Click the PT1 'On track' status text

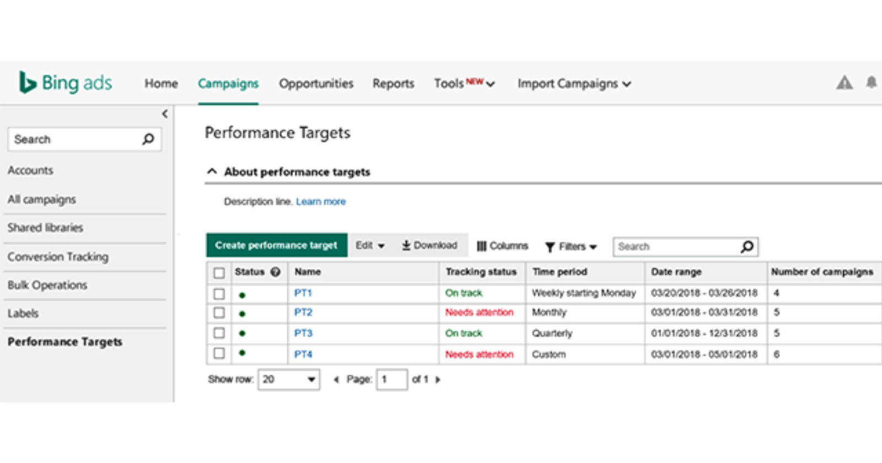pos(464,293)
